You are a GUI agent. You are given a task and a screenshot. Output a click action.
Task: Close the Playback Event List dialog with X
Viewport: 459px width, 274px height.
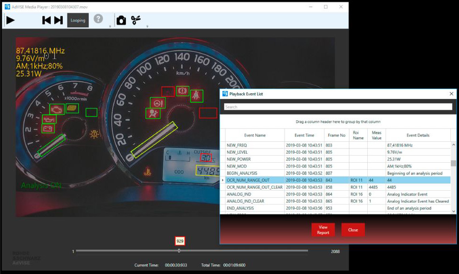click(x=451, y=94)
